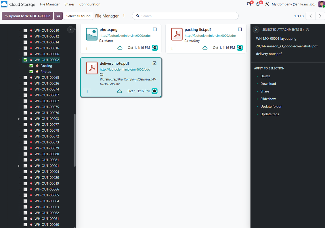Collapse the folder tree sidebar arrow
325x228 pixels.
tap(71, 30)
